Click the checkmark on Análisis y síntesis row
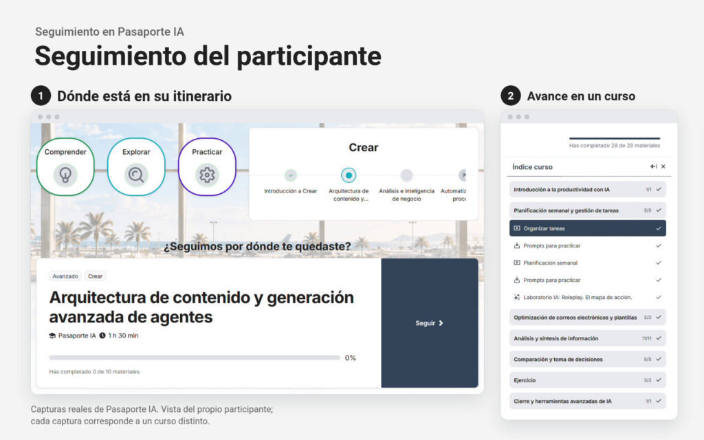Viewport: 704px width, 440px height. tap(659, 338)
